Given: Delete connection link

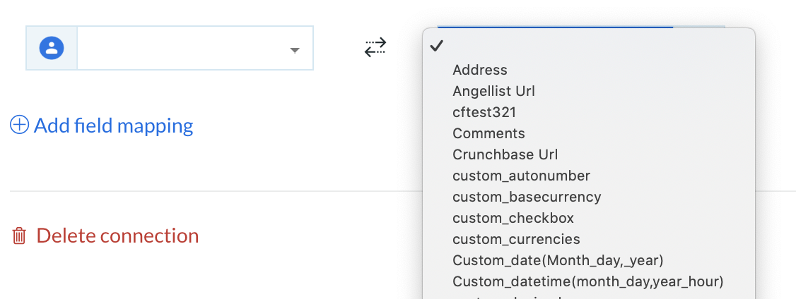Looking at the screenshot, I should click(x=117, y=236).
